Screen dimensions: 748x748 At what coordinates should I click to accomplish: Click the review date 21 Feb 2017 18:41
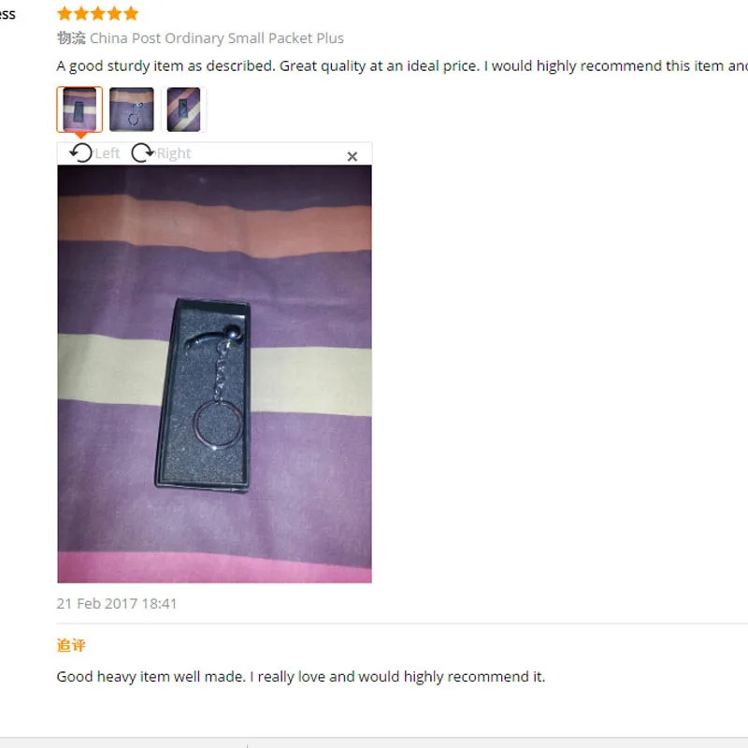click(117, 603)
